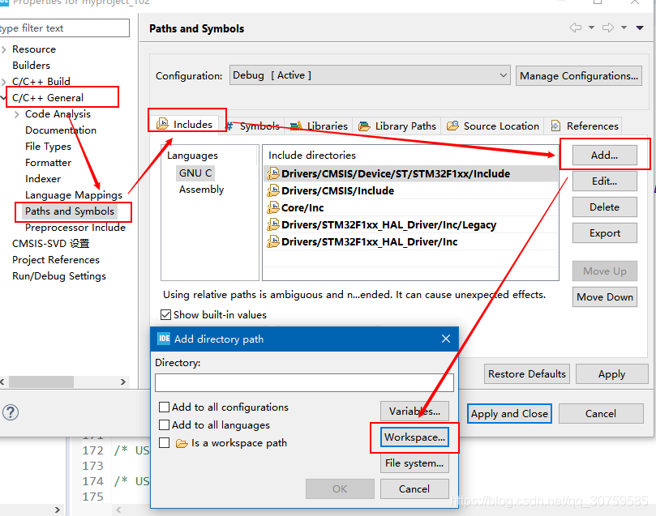Viewport: 656px width, 516px height.
Task: Toggle Show built-in values checkbox
Action: click(x=165, y=314)
